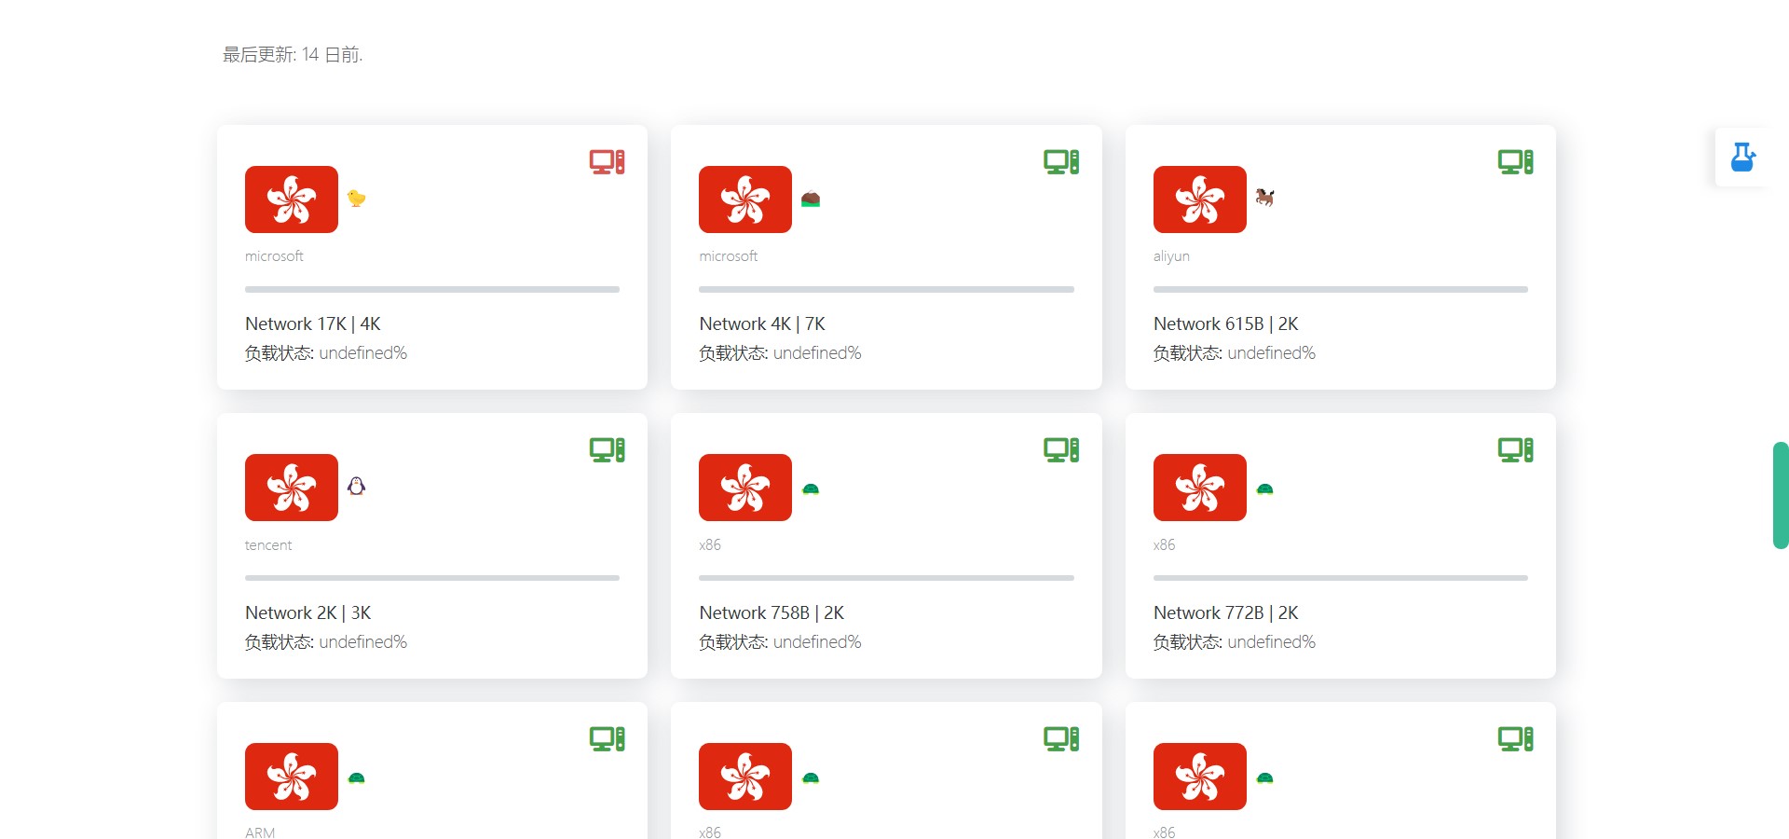The height and width of the screenshot is (839, 1789).
Task: Click the turtle emoji on ARM card
Action: click(356, 777)
